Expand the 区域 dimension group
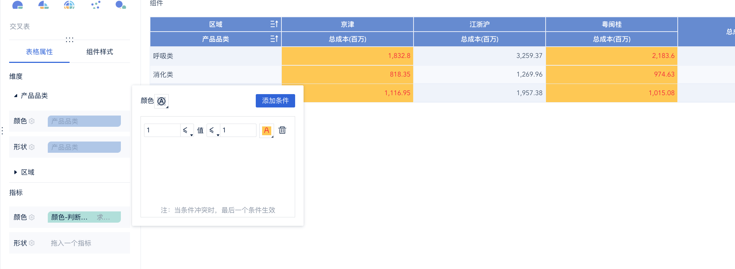735x269 pixels. click(15, 172)
